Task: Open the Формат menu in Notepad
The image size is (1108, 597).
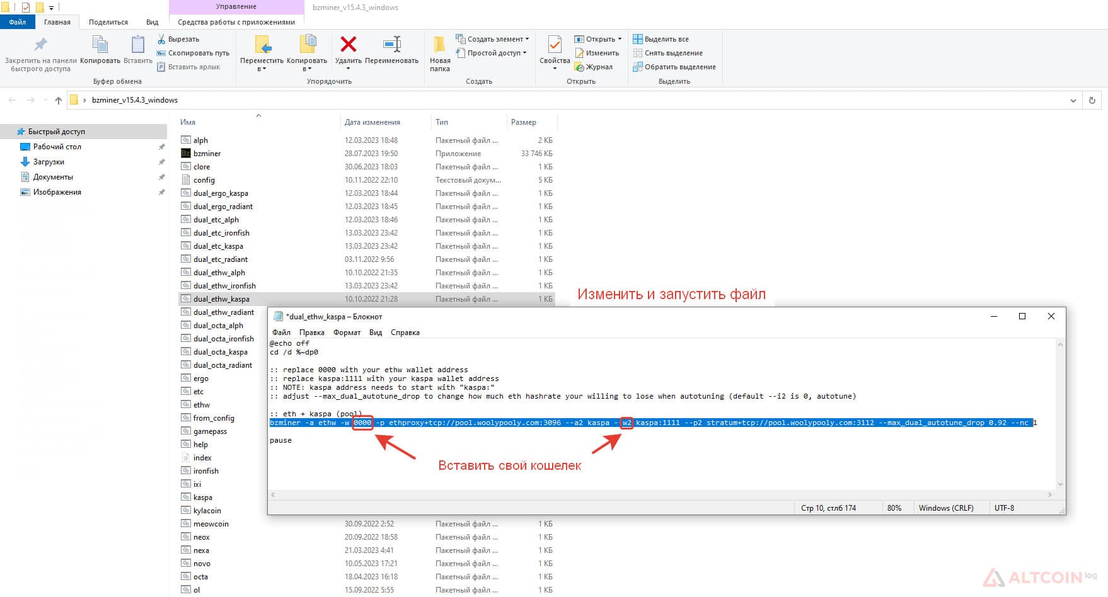Action: (347, 333)
